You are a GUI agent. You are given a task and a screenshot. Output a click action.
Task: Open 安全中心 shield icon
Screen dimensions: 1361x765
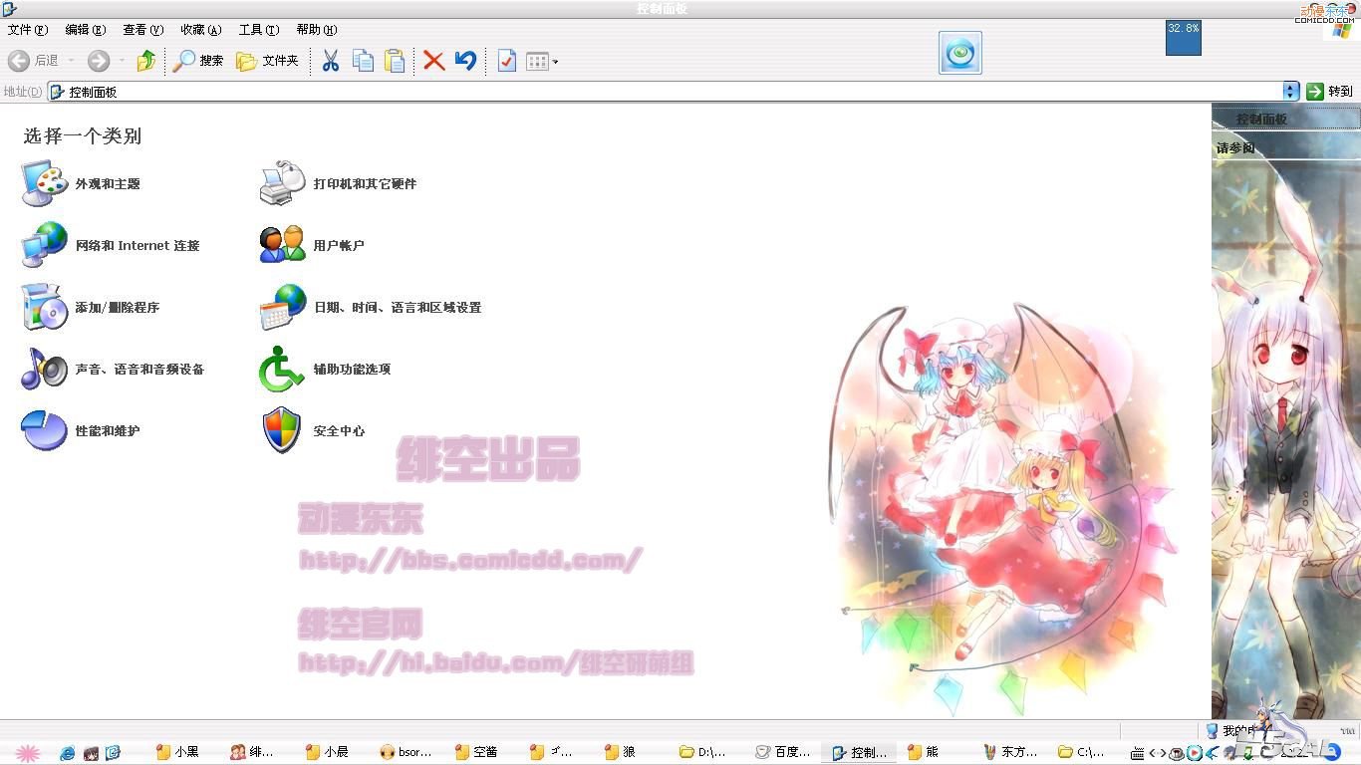click(283, 430)
